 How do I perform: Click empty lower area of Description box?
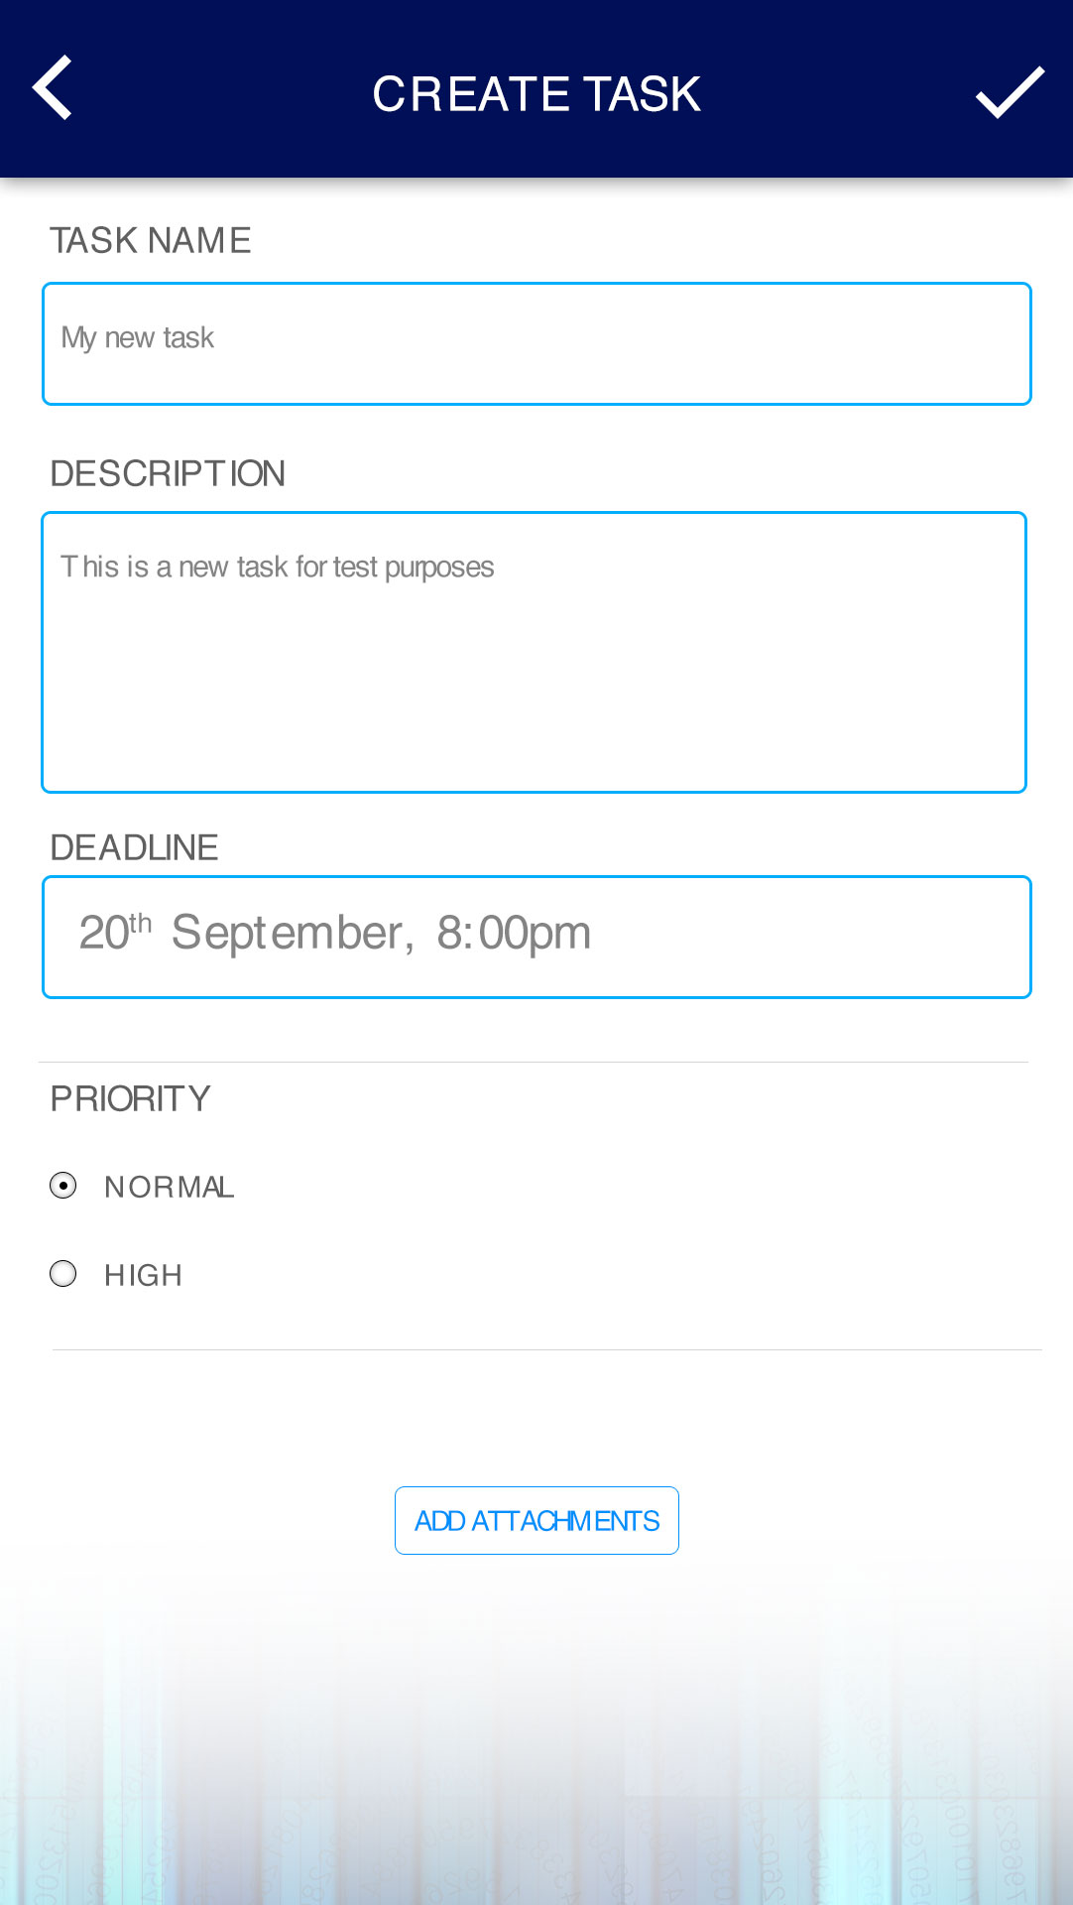534,704
